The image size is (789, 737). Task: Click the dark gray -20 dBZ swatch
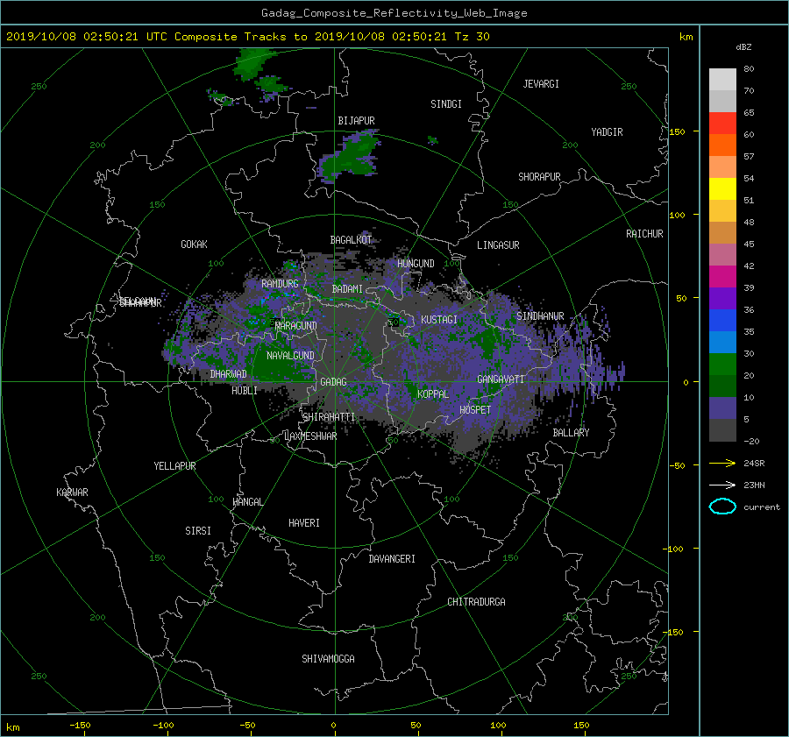[722, 430]
